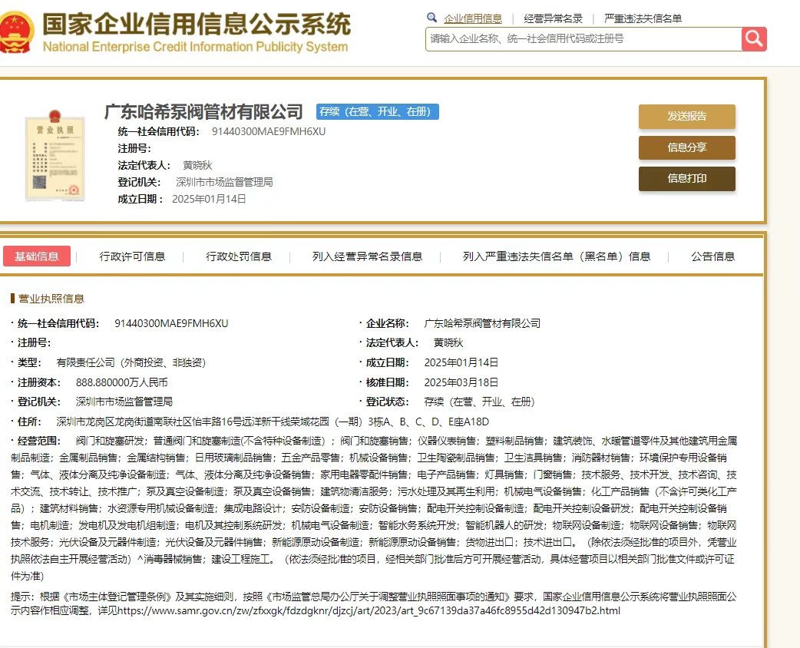Click the samr.gov.cn notice URL text
800x648 pixels.
[x=369, y=610]
